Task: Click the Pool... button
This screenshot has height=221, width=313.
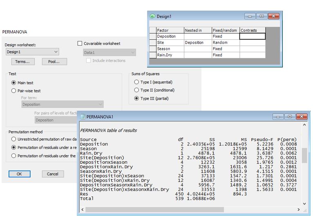Action: click(54, 62)
